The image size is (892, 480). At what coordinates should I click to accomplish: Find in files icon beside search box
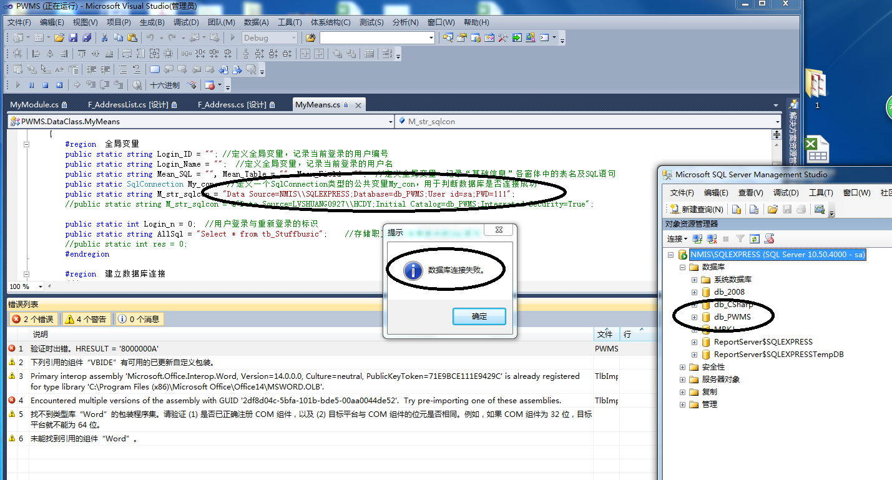click(311, 37)
